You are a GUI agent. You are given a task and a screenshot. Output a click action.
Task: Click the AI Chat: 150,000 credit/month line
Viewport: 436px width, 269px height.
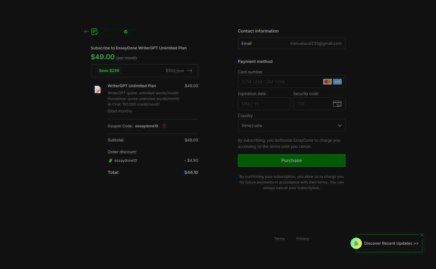click(x=133, y=104)
